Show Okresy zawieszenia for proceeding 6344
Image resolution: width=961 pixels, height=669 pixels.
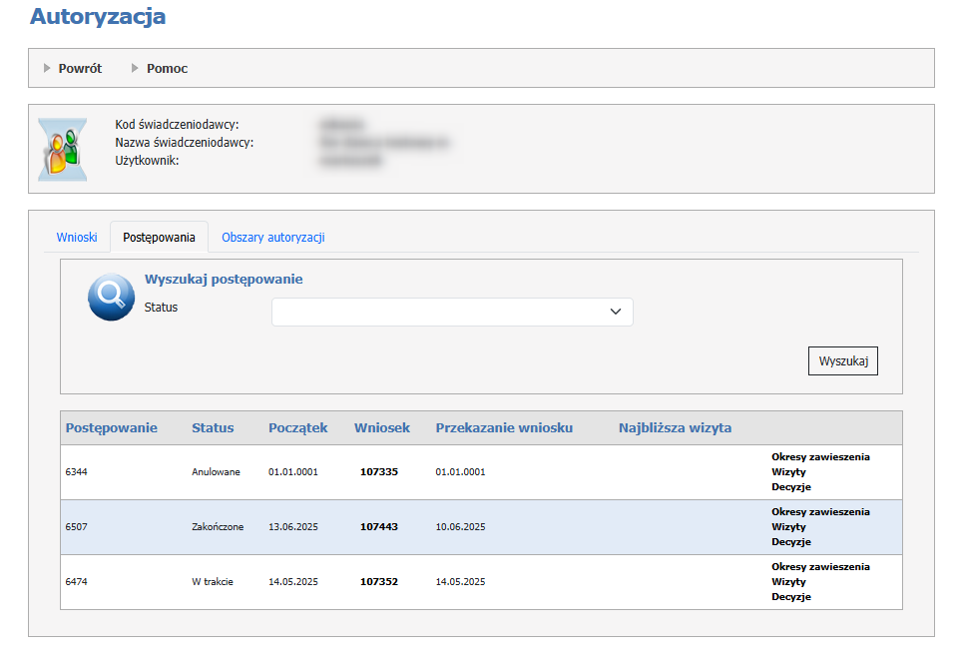[x=820, y=457]
